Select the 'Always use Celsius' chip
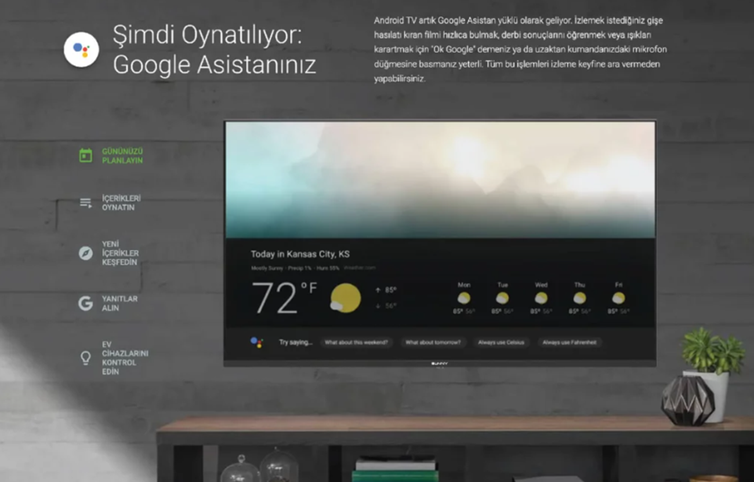Screen dimensions: 754x482 coord(501,342)
